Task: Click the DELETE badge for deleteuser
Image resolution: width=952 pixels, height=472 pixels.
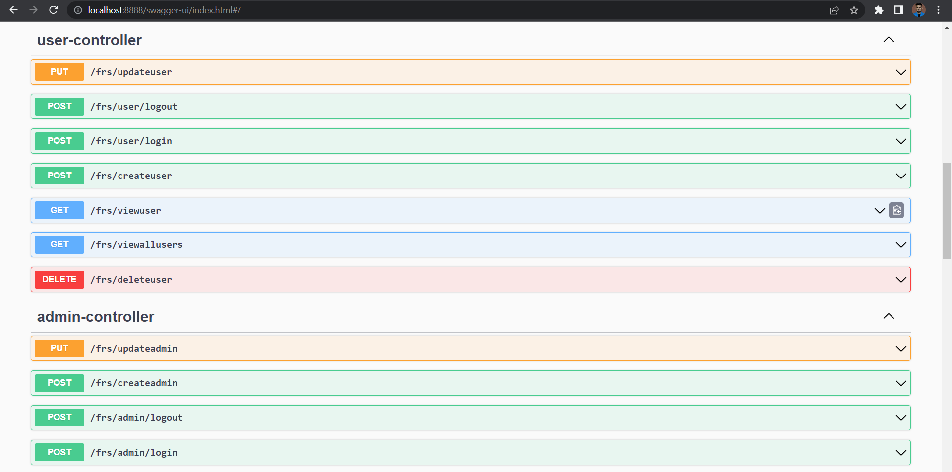Action: (59, 279)
